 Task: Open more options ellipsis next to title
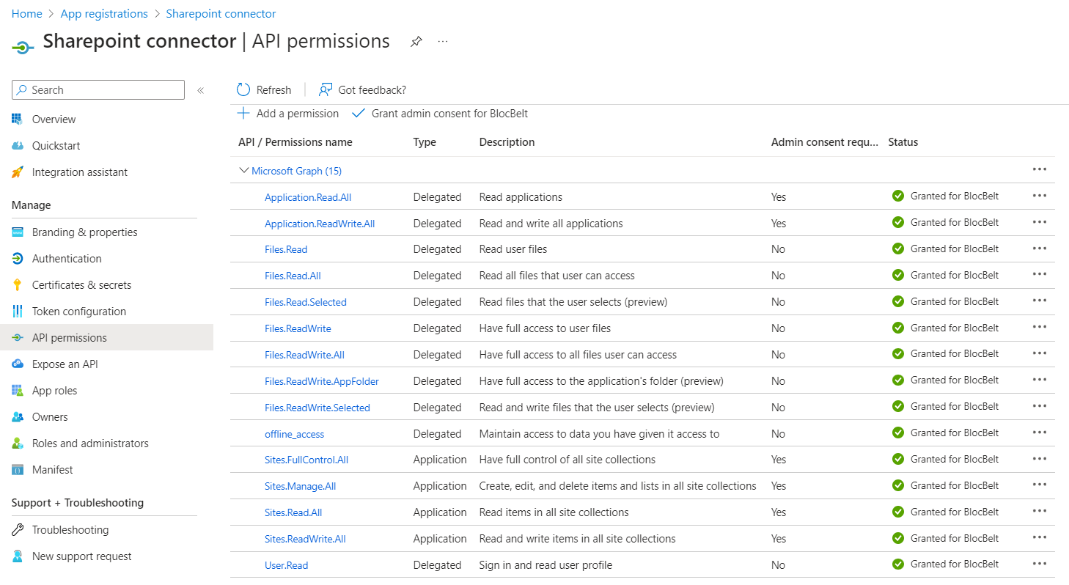[443, 42]
